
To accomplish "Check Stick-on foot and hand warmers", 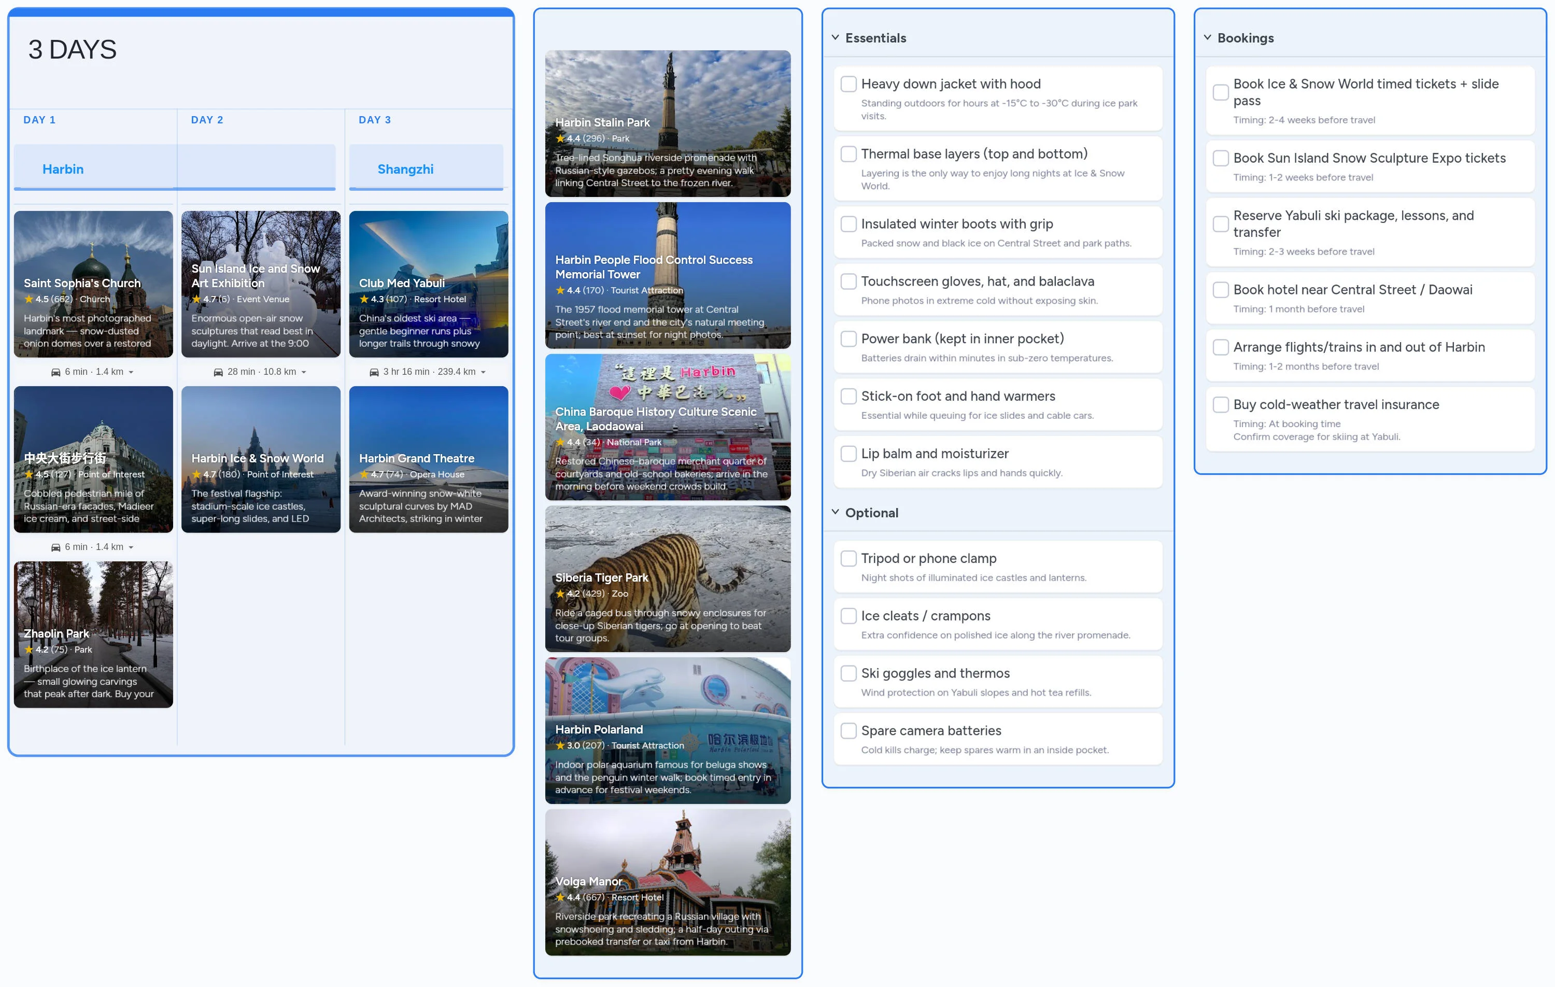I will [x=849, y=397].
